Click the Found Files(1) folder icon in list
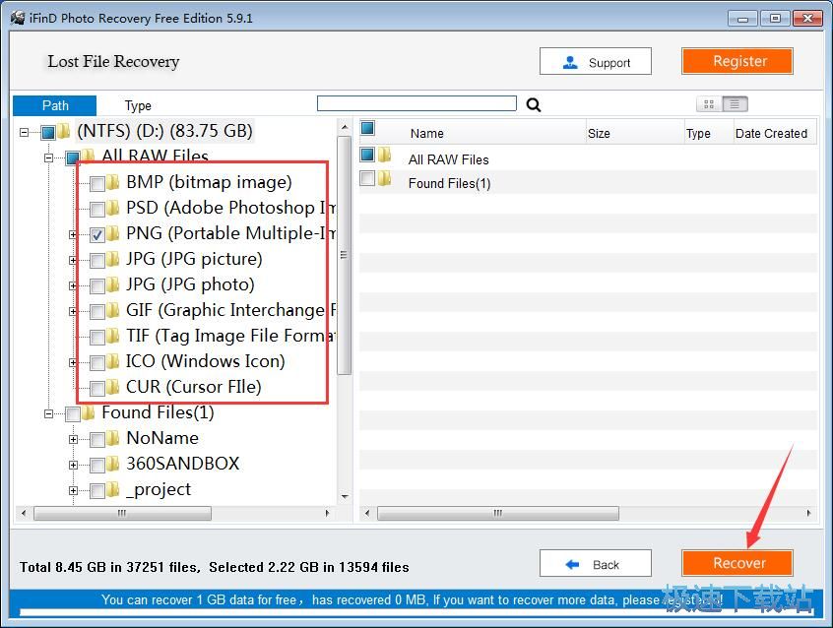Screen dimensions: 833x628 tap(385, 180)
